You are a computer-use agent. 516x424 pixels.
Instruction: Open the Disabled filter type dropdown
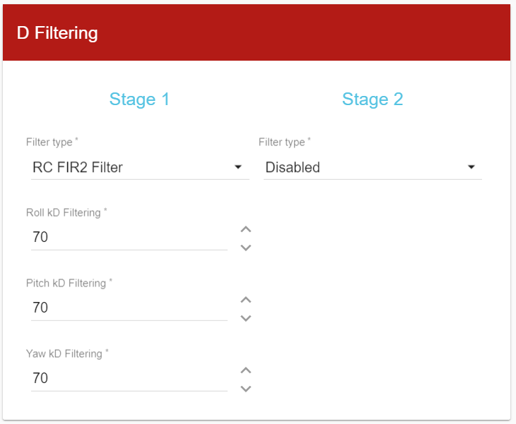360,167
